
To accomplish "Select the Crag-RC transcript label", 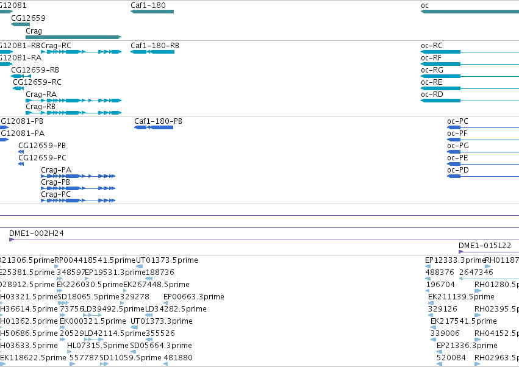I will pos(56,46).
